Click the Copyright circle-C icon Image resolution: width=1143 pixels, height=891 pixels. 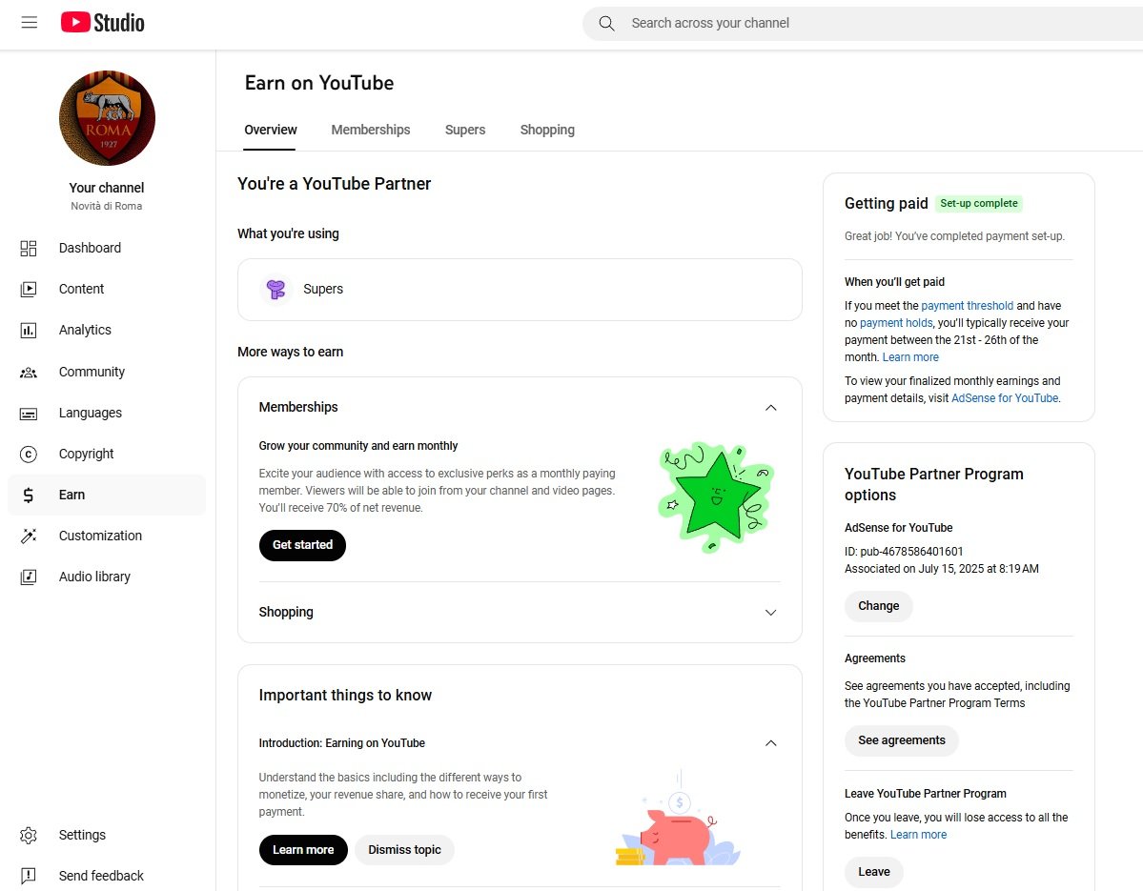29,454
